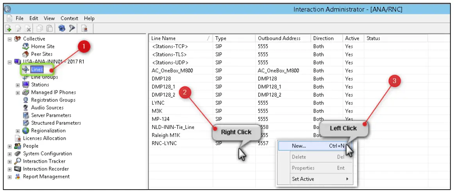Click the New item toolbar icon
Screen dimensions: 454x192
[x=9, y=28]
